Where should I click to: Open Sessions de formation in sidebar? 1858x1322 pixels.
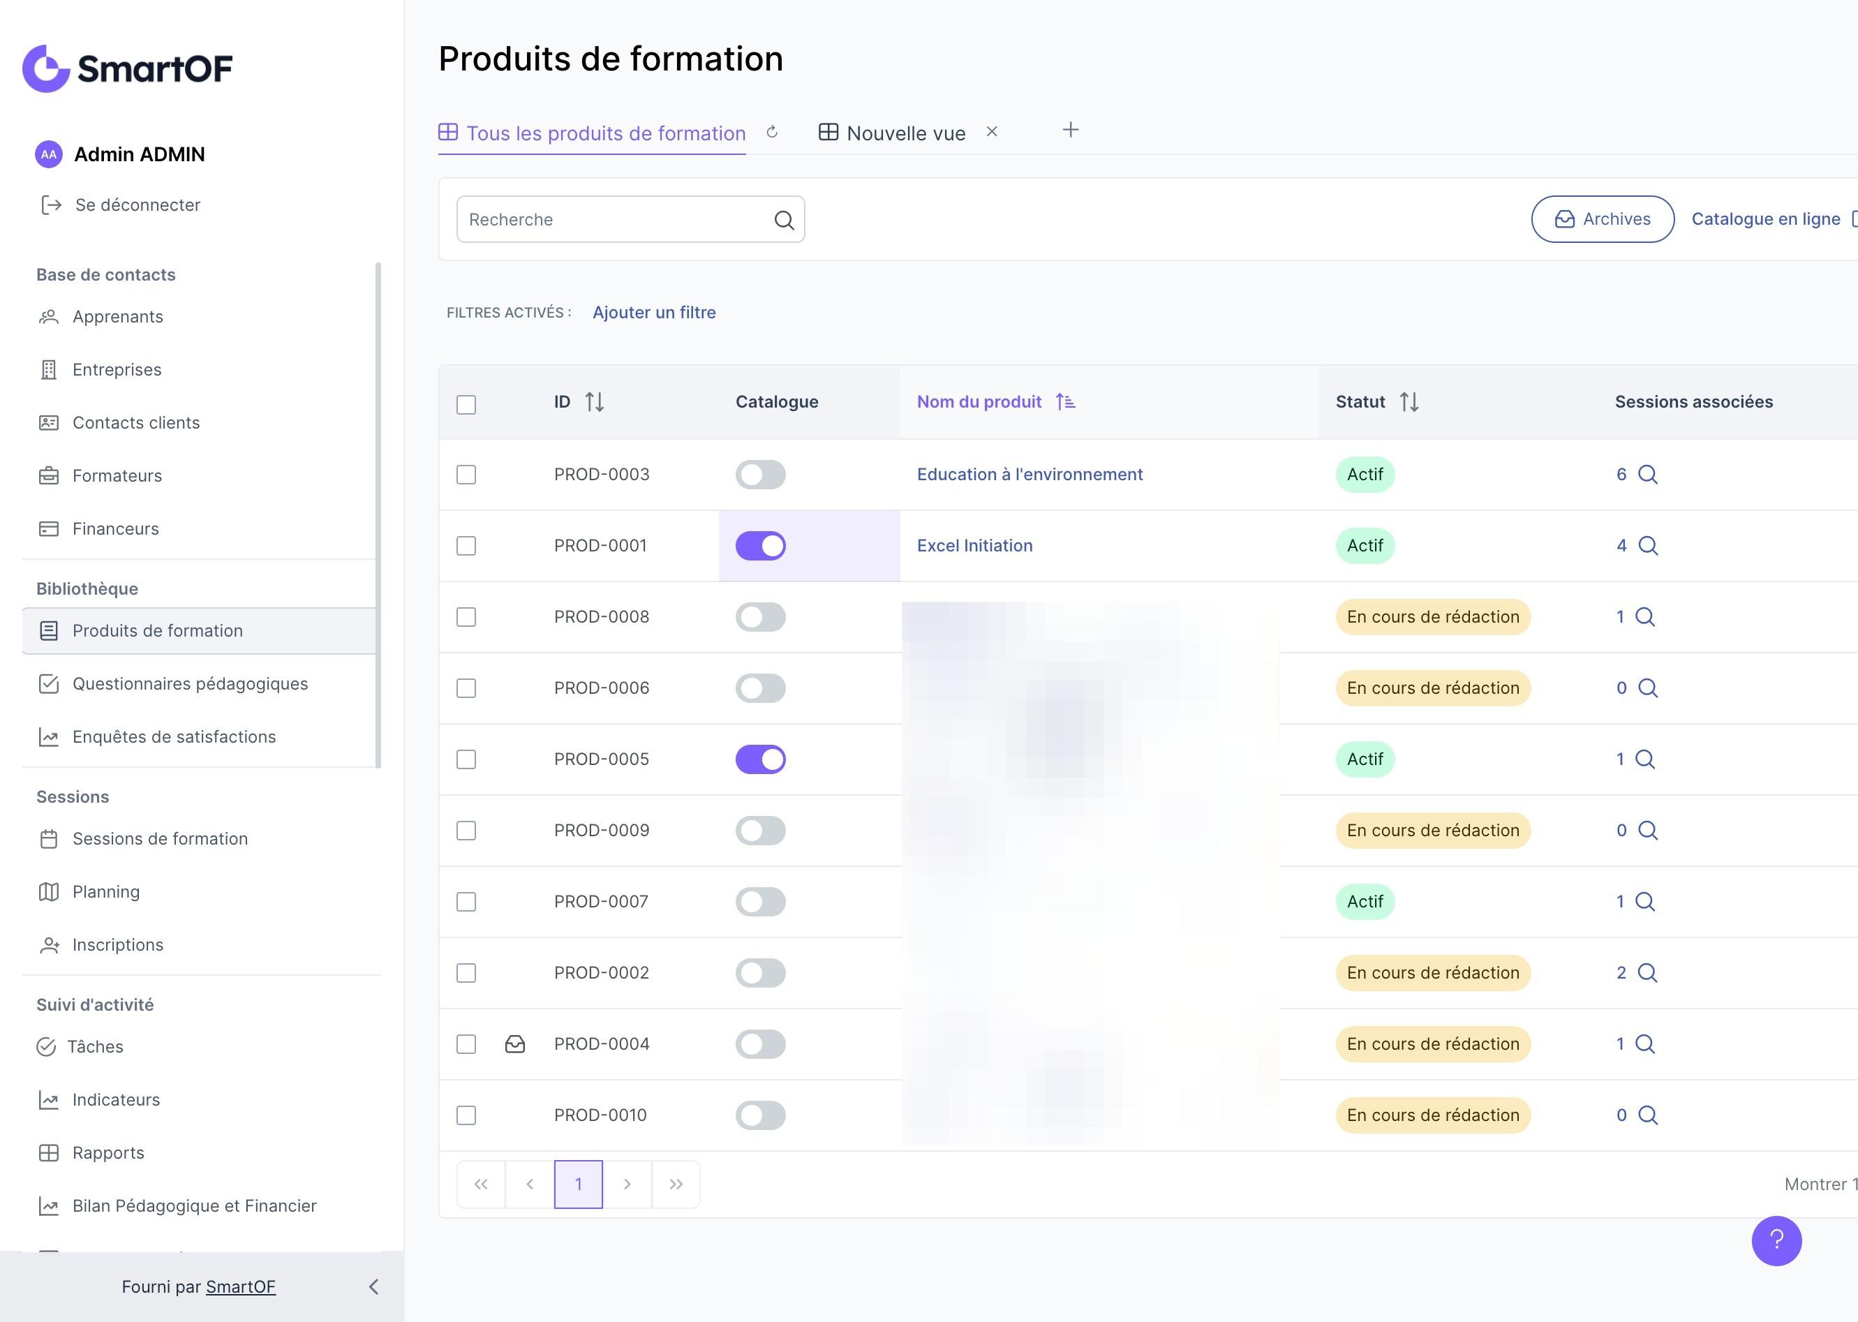(160, 838)
